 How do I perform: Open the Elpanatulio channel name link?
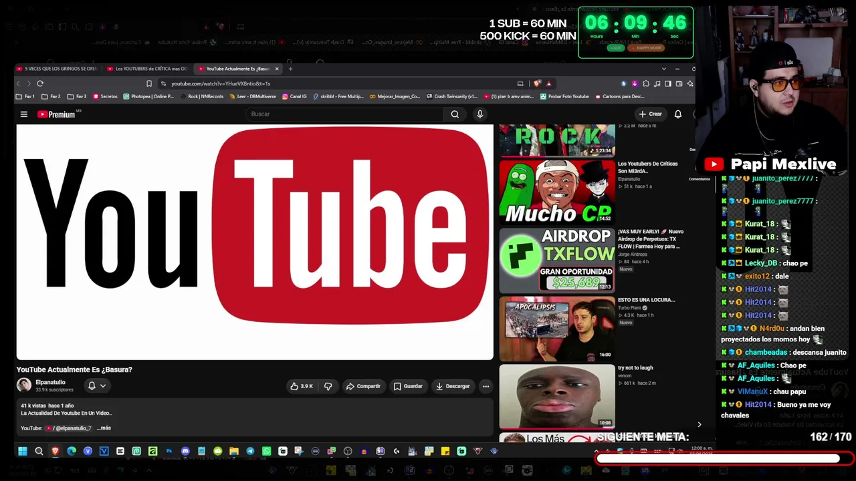point(50,383)
